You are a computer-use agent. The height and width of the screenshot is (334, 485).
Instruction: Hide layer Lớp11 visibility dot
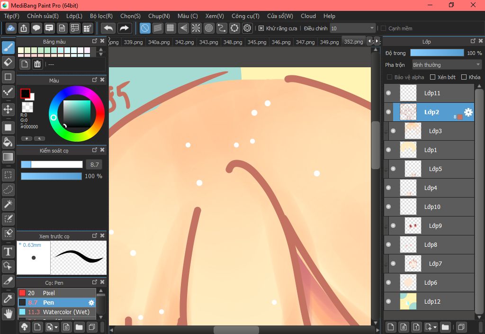(388, 93)
